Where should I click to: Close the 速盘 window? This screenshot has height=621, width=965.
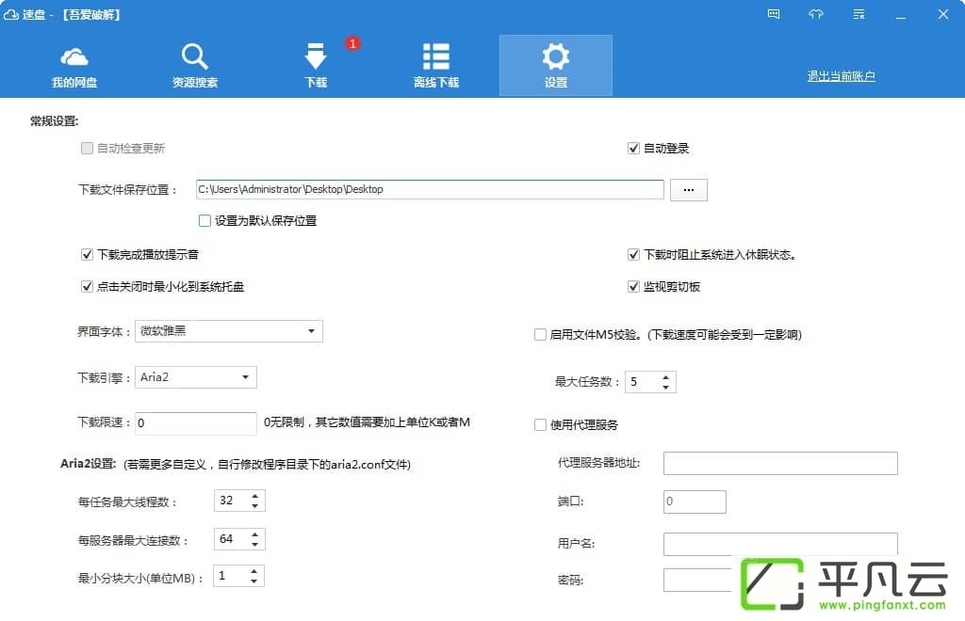(x=942, y=14)
